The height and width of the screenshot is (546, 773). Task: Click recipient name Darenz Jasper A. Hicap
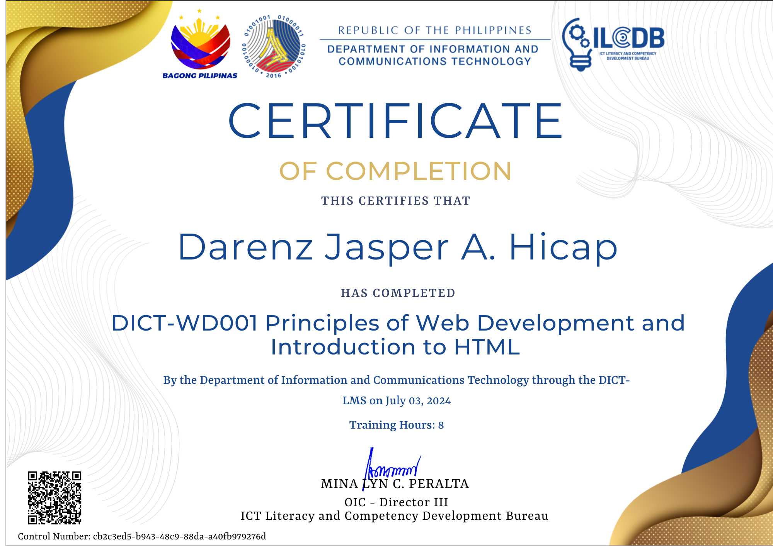pyautogui.click(x=397, y=247)
